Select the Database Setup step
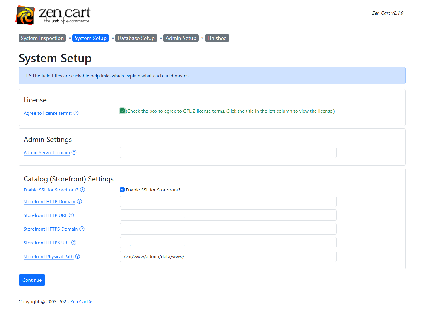The image size is (427, 311). (136, 38)
